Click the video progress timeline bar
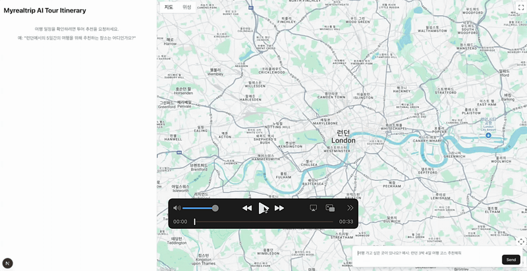The height and width of the screenshot is (271, 527). click(x=264, y=222)
